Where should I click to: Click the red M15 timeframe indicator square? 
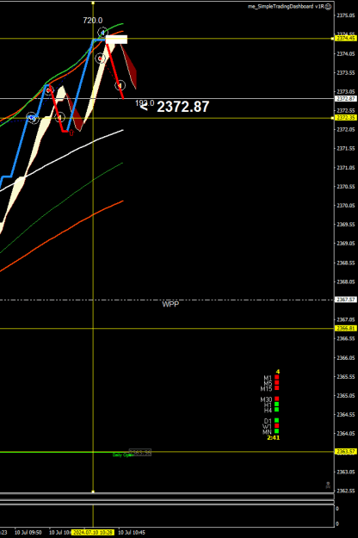click(277, 388)
